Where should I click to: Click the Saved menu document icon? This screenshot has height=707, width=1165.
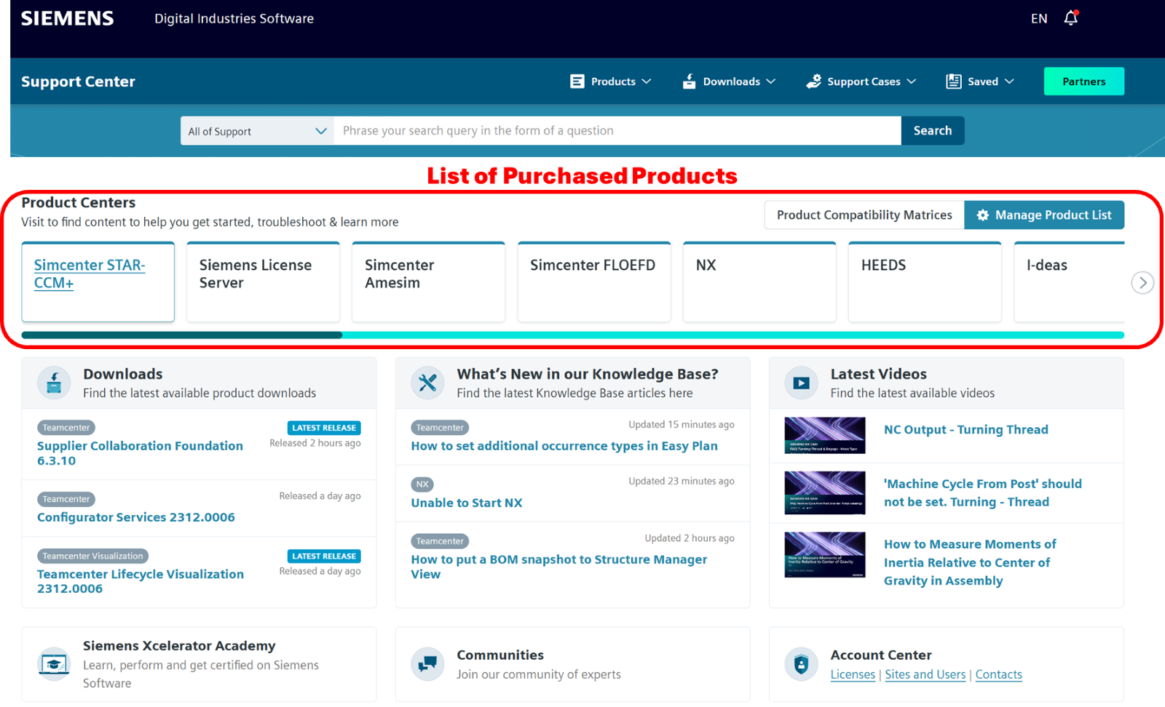[953, 81]
